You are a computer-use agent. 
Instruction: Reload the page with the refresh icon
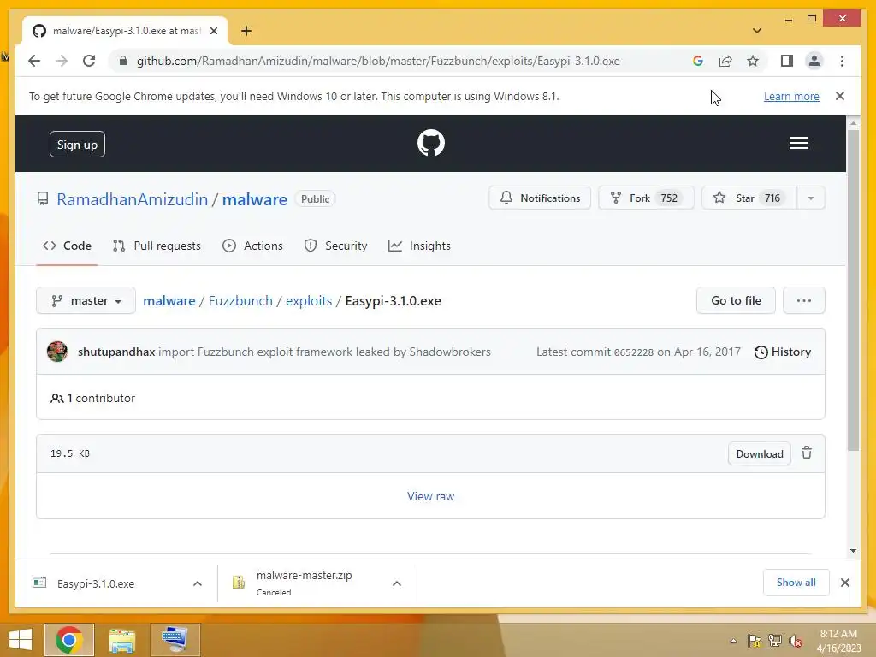(x=89, y=61)
